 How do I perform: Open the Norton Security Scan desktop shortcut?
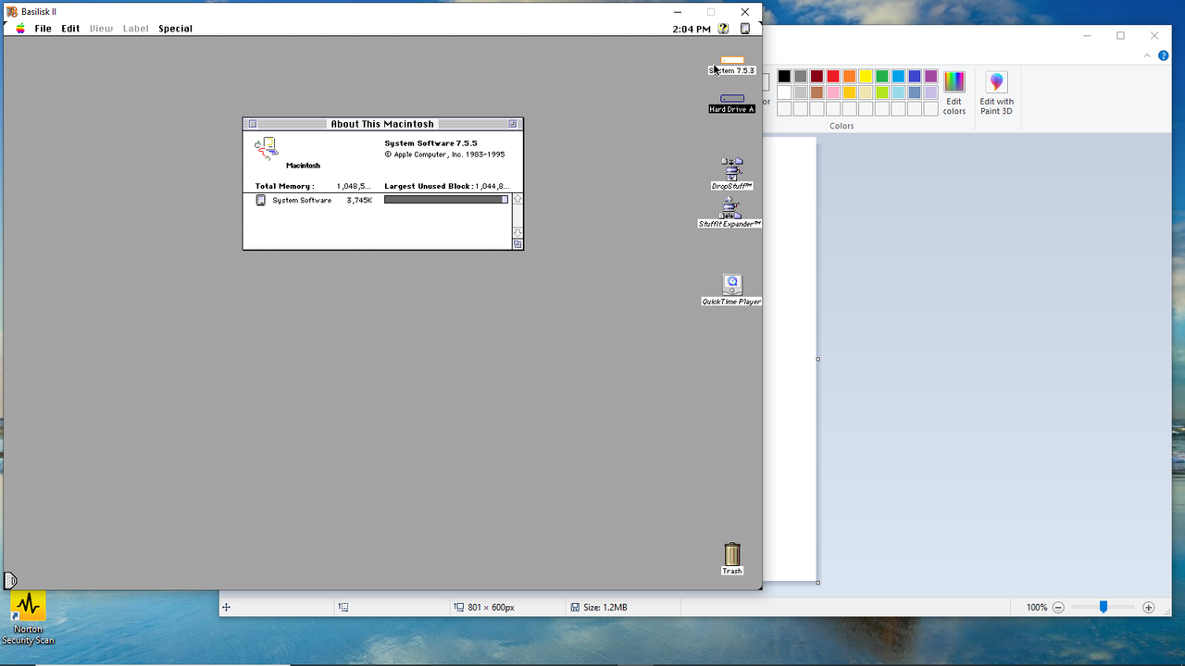28,617
